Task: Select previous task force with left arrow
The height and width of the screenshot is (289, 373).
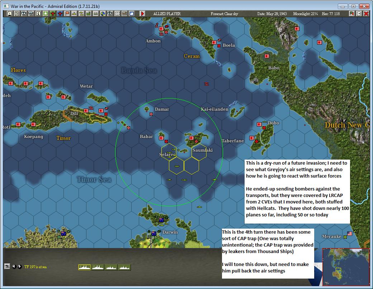Action: [14, 267]
